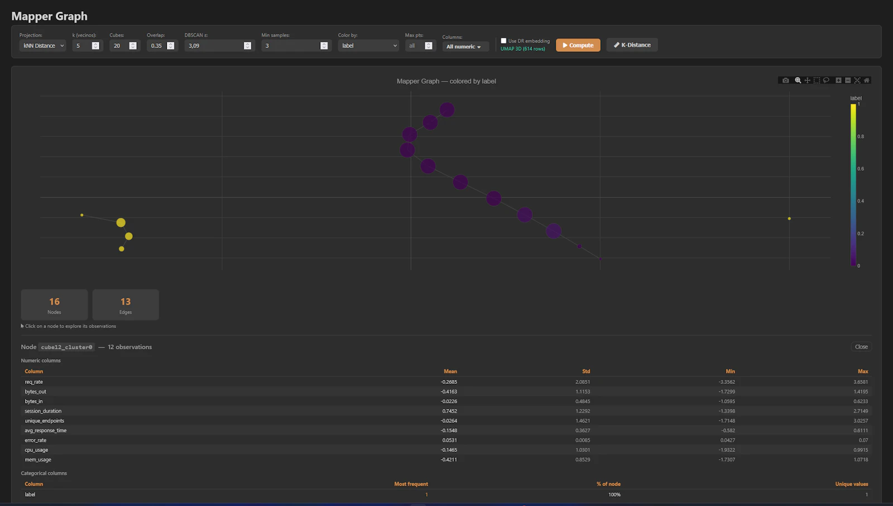Zoom out with the minus icon
The width and height of the screenshot is (893, 506).
click(848, 80)
